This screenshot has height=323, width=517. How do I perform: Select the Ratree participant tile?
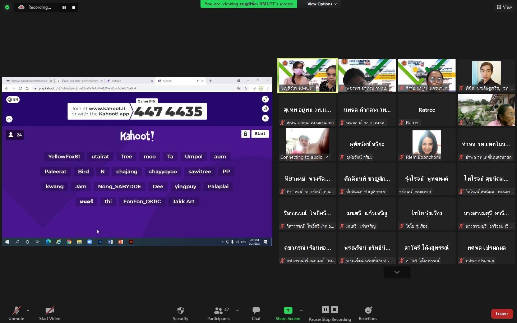click(427, 110)
